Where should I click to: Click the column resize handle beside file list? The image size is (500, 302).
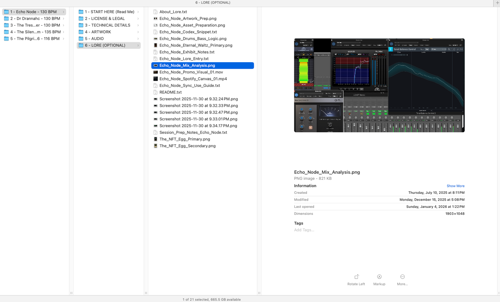pos(259,293)
